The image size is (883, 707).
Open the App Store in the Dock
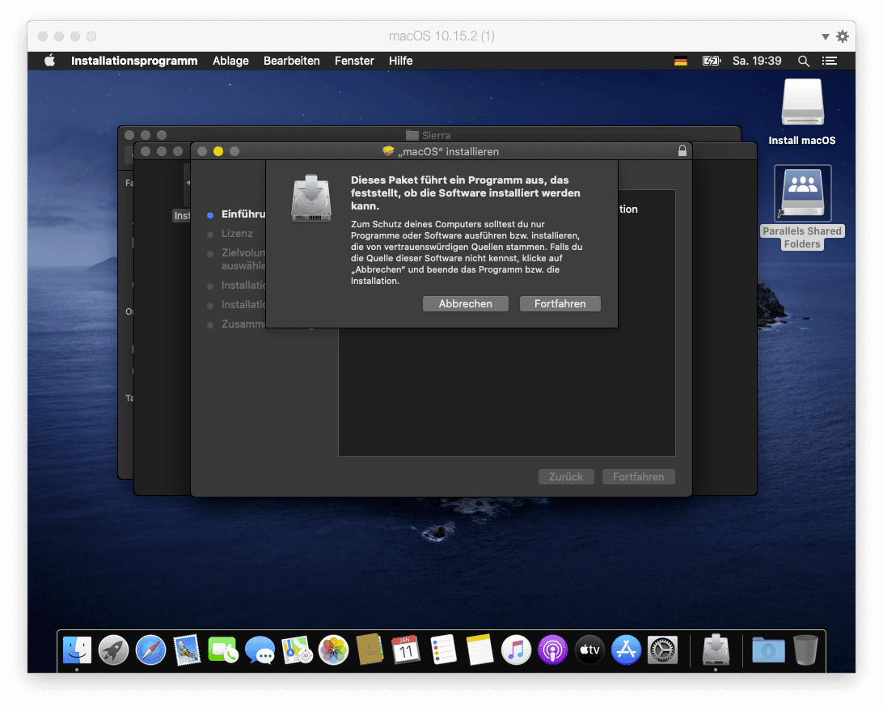click(626, 650)
